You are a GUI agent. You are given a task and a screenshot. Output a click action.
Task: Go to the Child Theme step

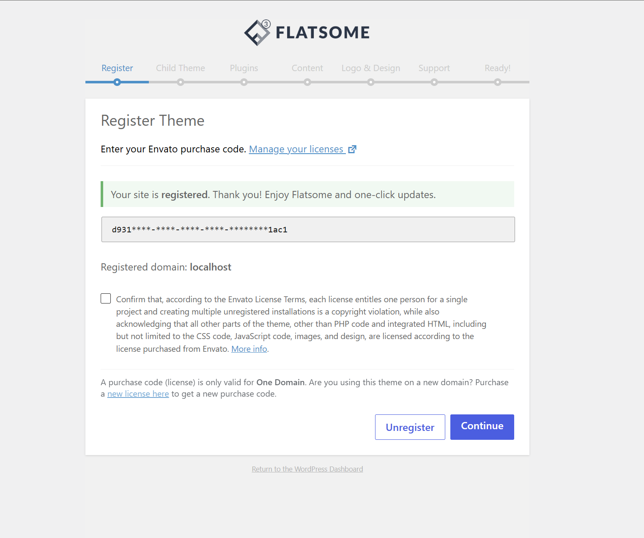pos(181,68)
